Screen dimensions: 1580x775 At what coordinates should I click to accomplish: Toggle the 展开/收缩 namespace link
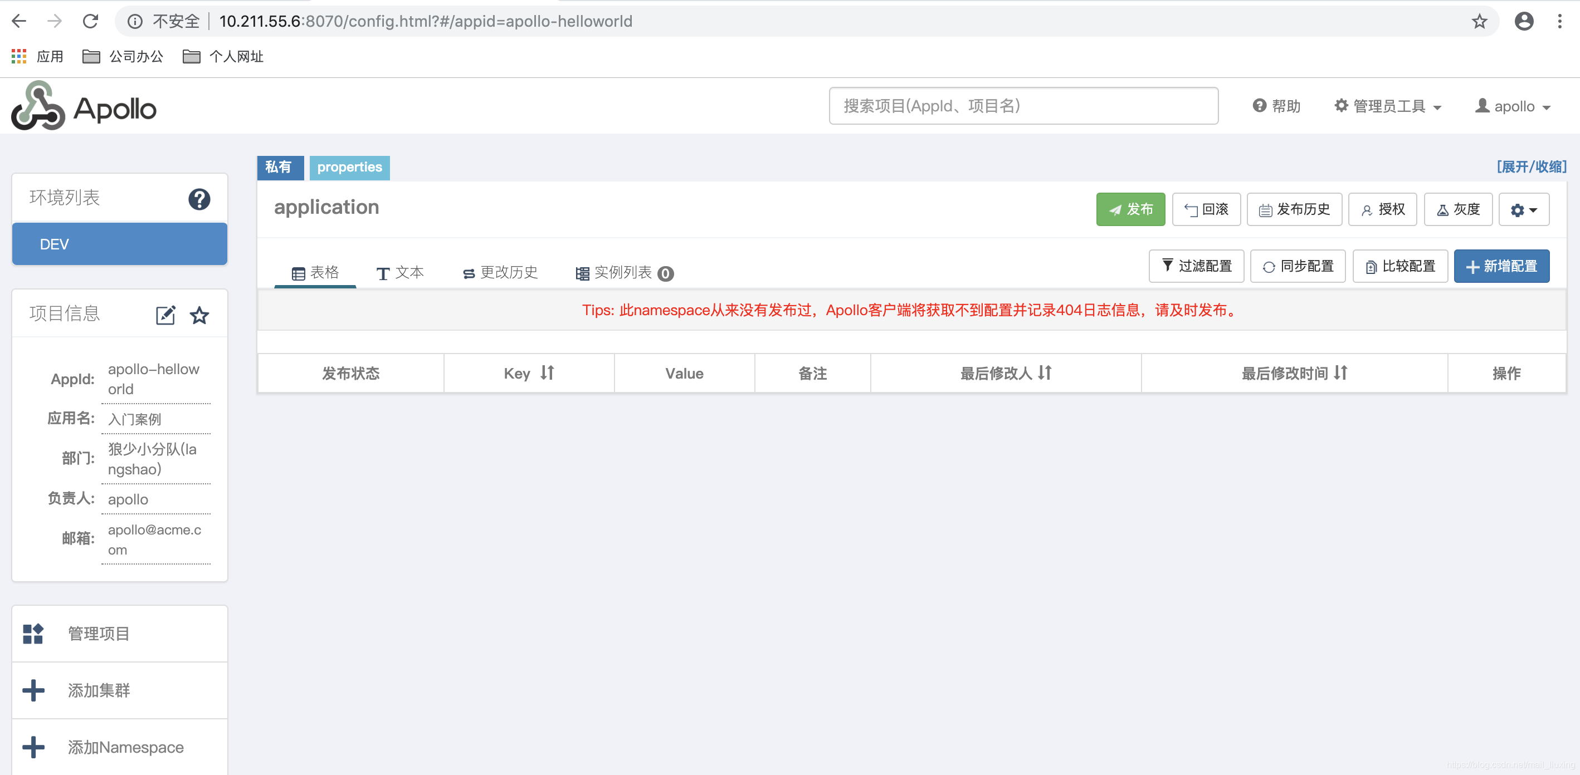pos(1531,167)
